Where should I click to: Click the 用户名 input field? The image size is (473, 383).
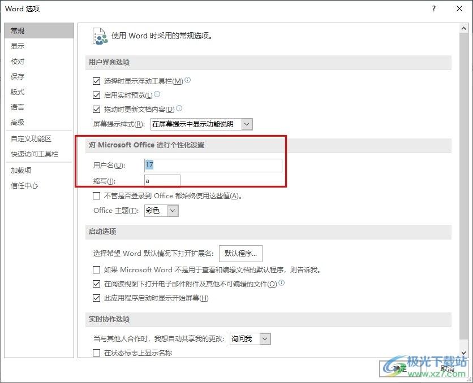pyautogui.click(x=213, y=166)
